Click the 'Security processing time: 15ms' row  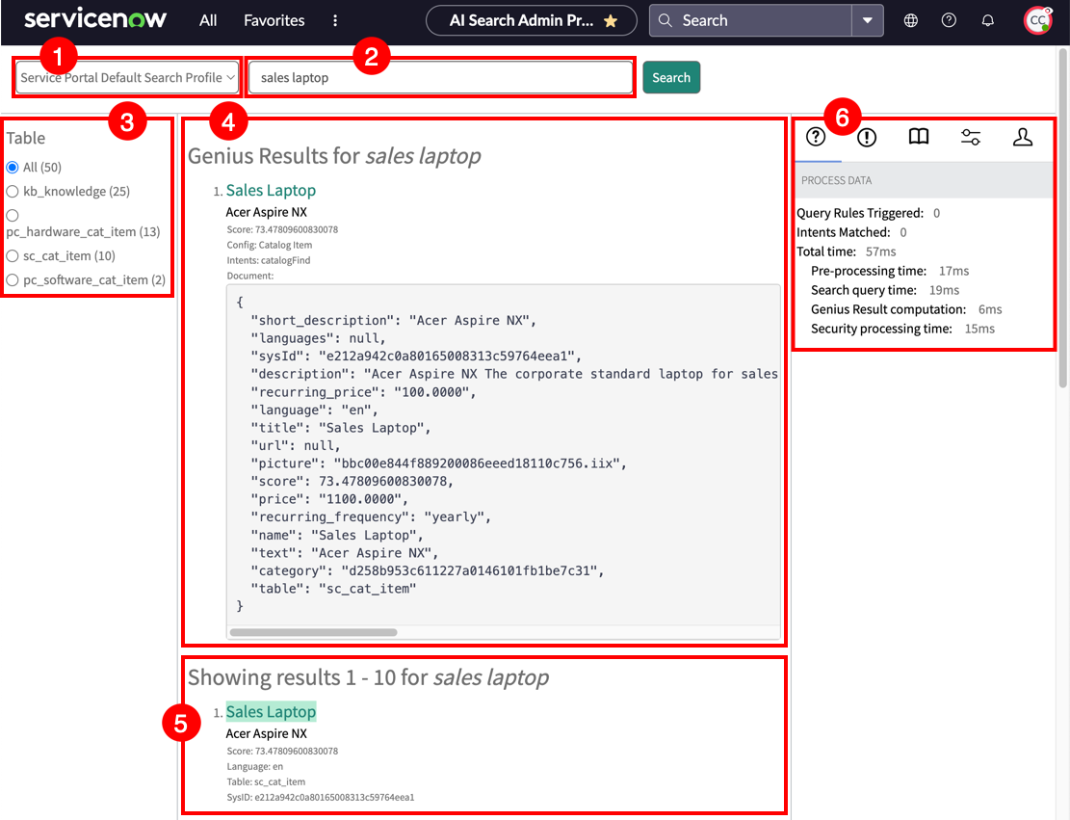902,329
